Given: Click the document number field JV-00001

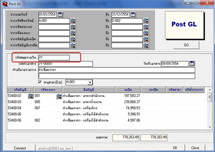Looking at the screenshot, I should [65, 64].
